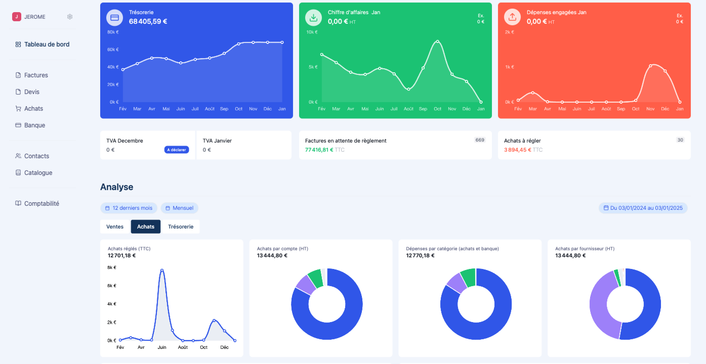Image resolution: width=706 pixels, height=364 pixels.
Task: Open TVA Decembre card
Action: (148, 145)
